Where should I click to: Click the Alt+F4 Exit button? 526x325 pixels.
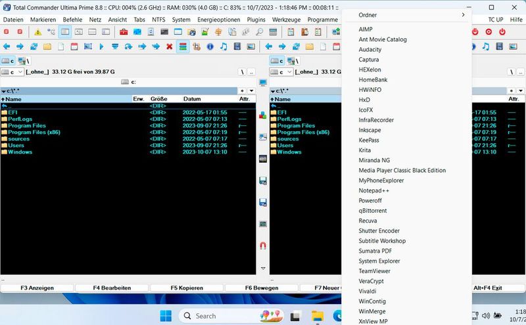click(x=488, y=288)
